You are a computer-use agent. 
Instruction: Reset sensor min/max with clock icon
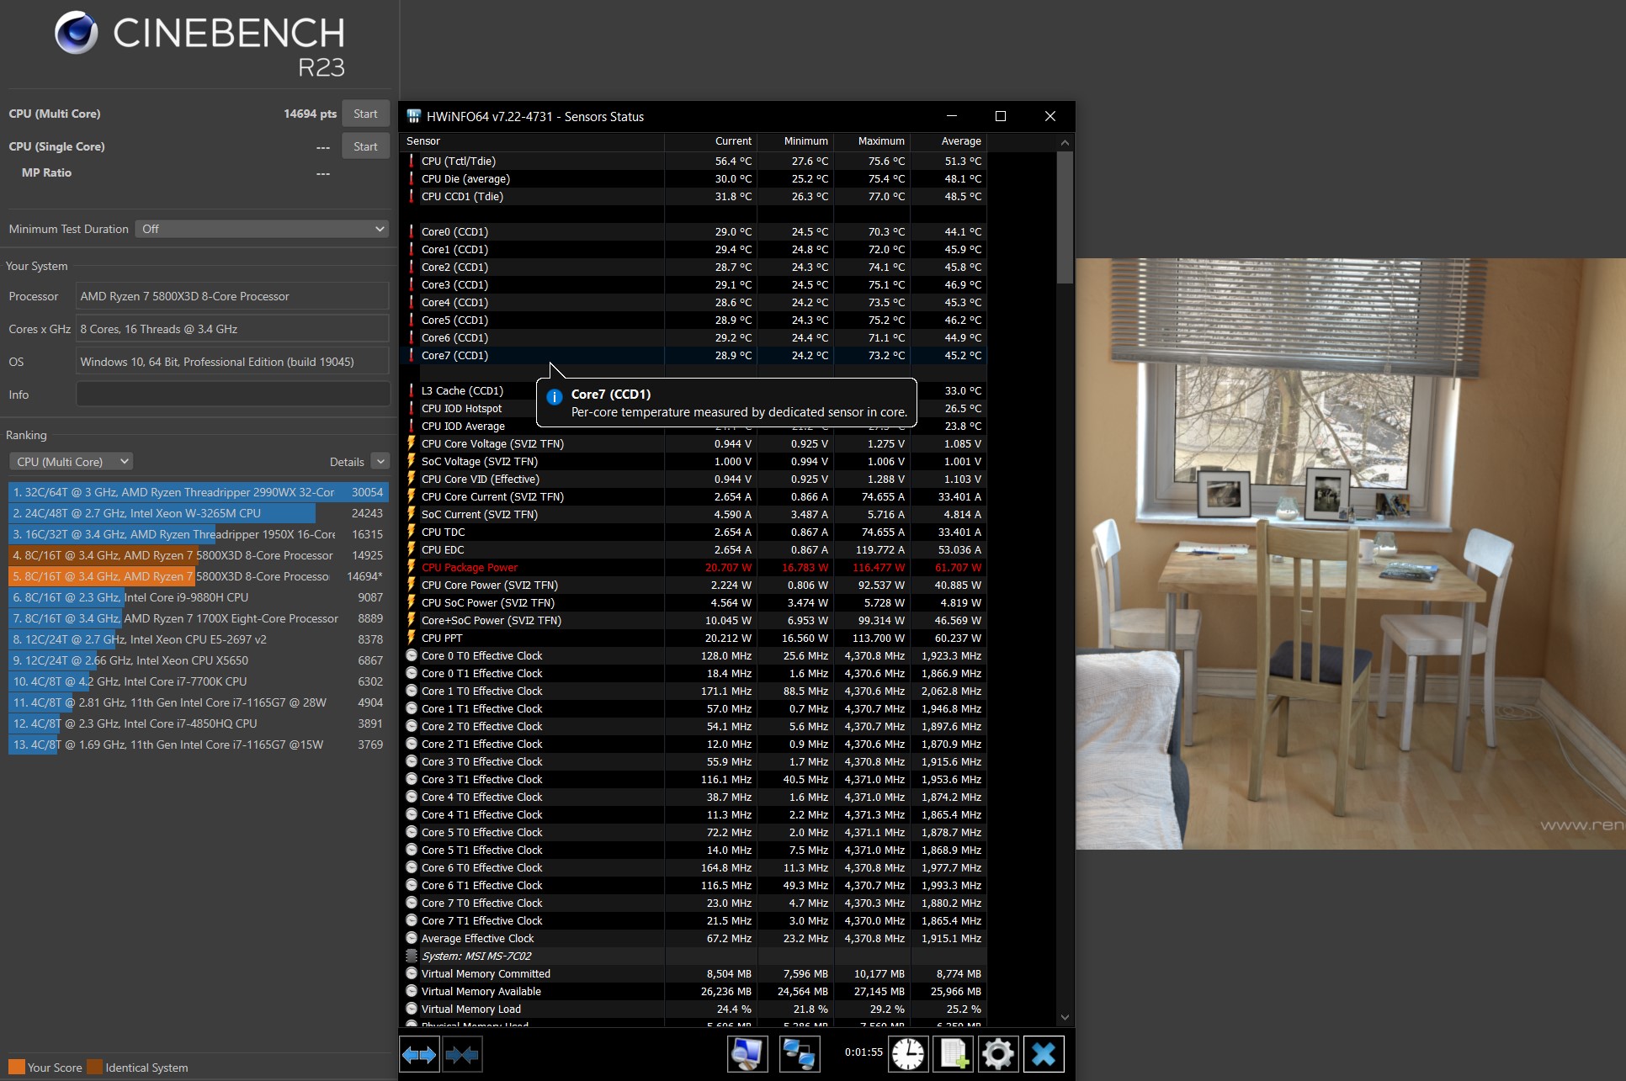click(x=908, y=1054)
